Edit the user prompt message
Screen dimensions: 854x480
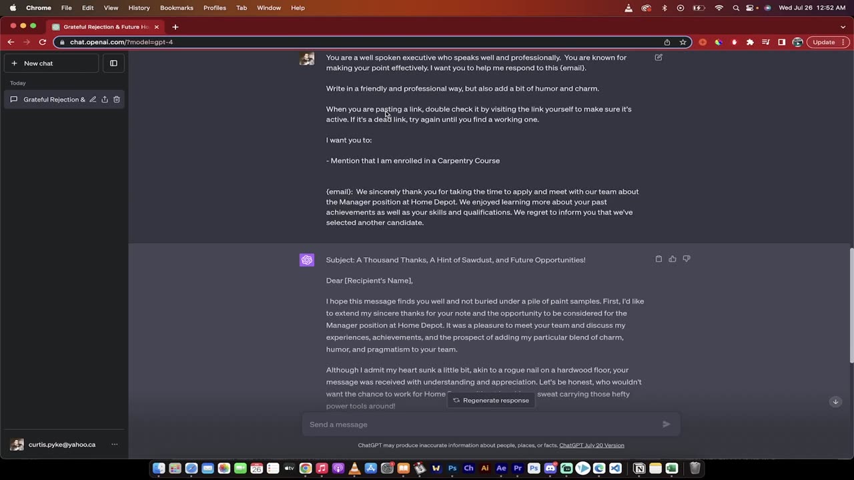point(659,57)
